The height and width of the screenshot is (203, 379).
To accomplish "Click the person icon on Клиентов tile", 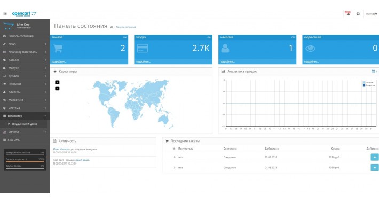I will [x=225, y=49].
